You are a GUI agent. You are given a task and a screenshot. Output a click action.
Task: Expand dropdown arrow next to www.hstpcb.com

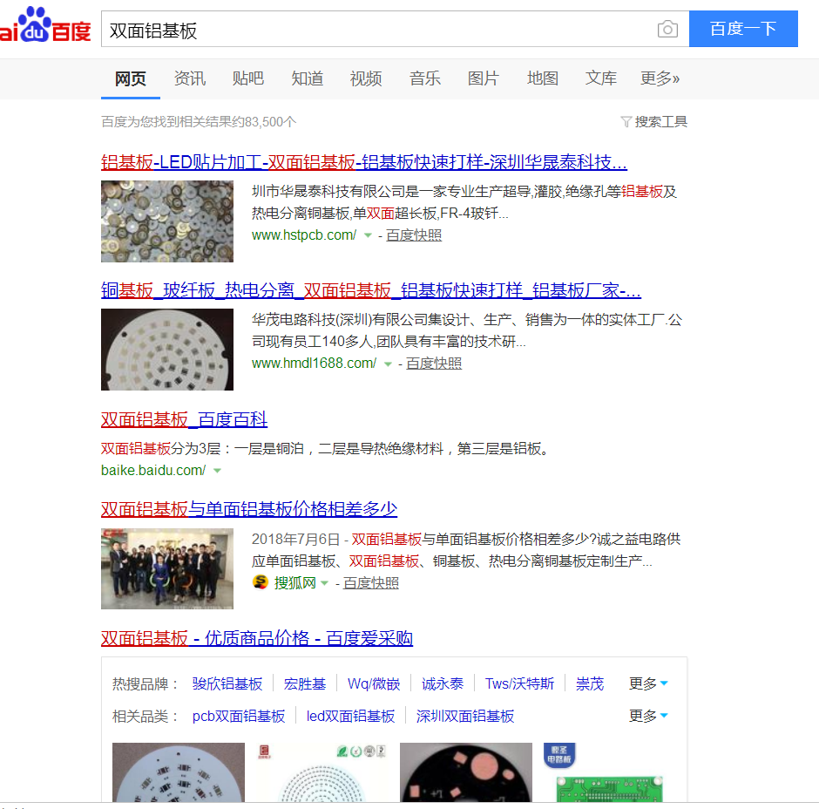tap(368, 235)
